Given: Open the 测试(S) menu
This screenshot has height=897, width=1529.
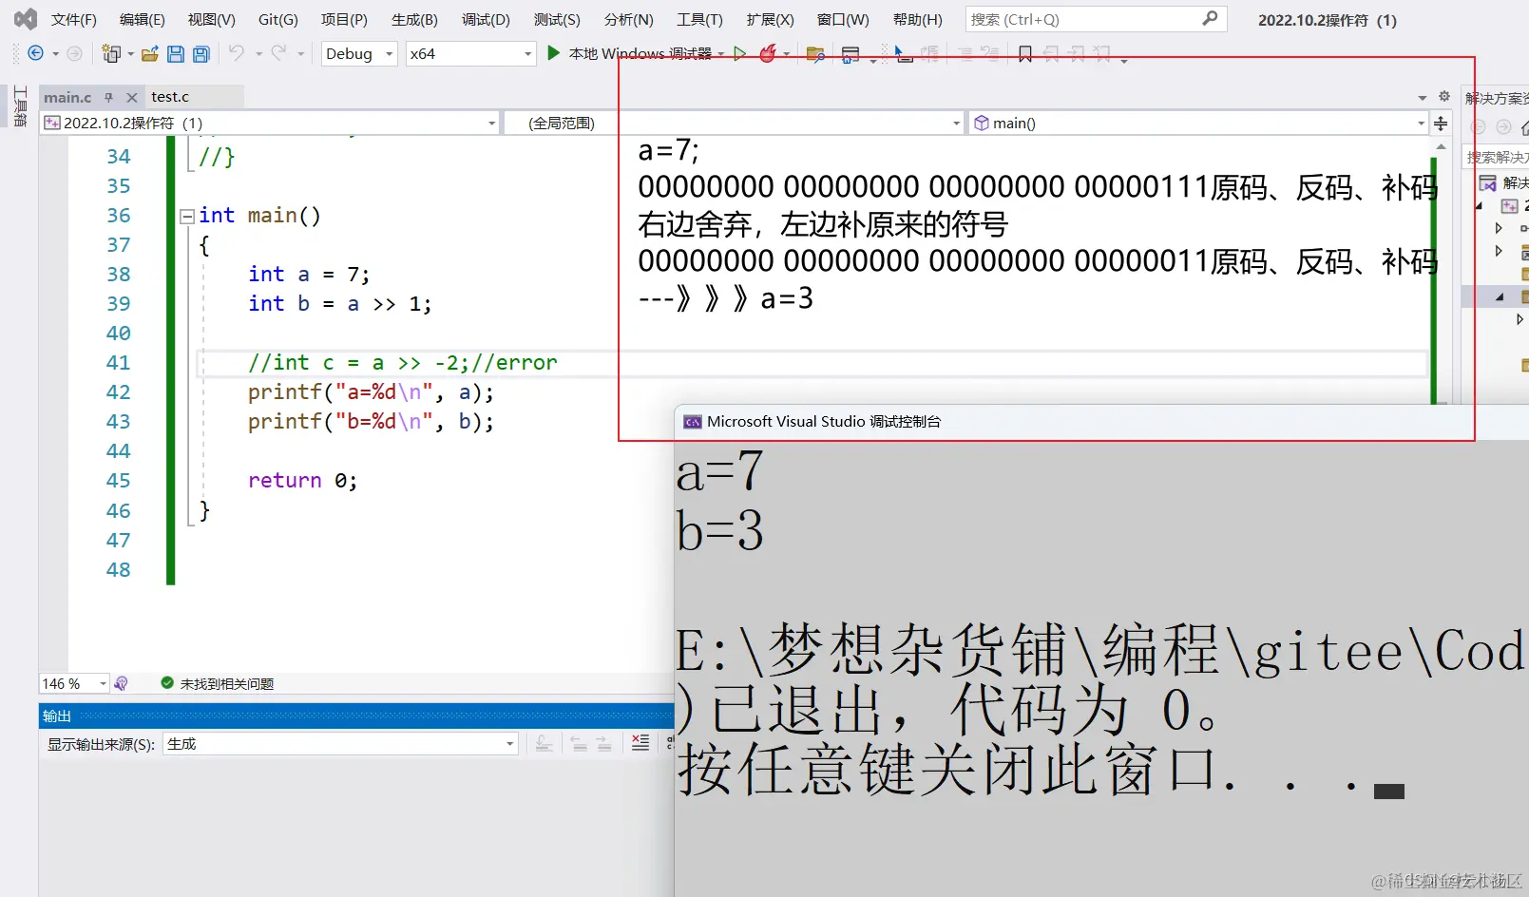Looking at the screenshot, I should (x=557, y=19).
